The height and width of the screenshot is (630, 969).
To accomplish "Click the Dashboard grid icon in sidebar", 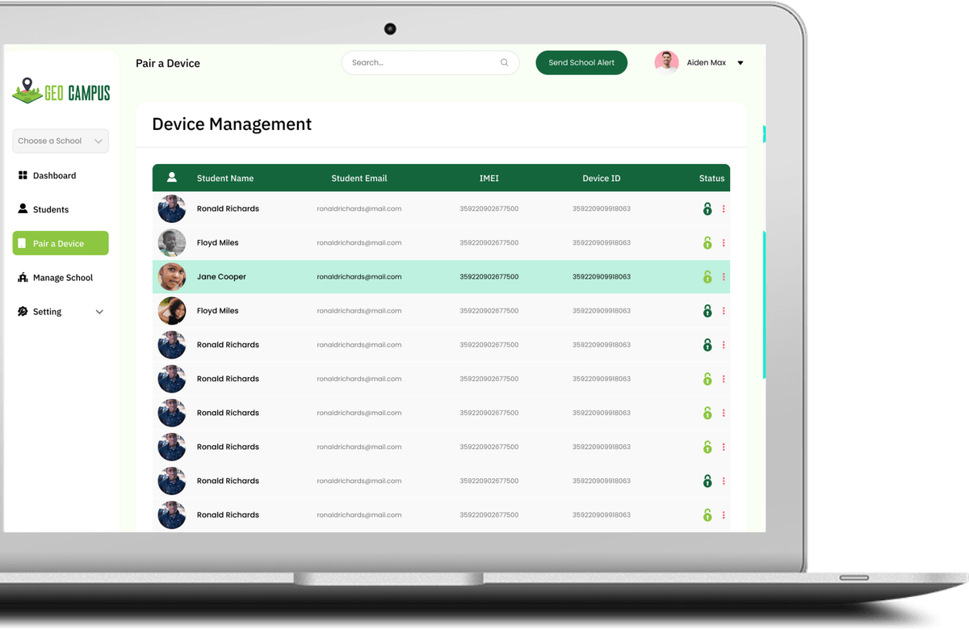I will [x=23, y=175].
